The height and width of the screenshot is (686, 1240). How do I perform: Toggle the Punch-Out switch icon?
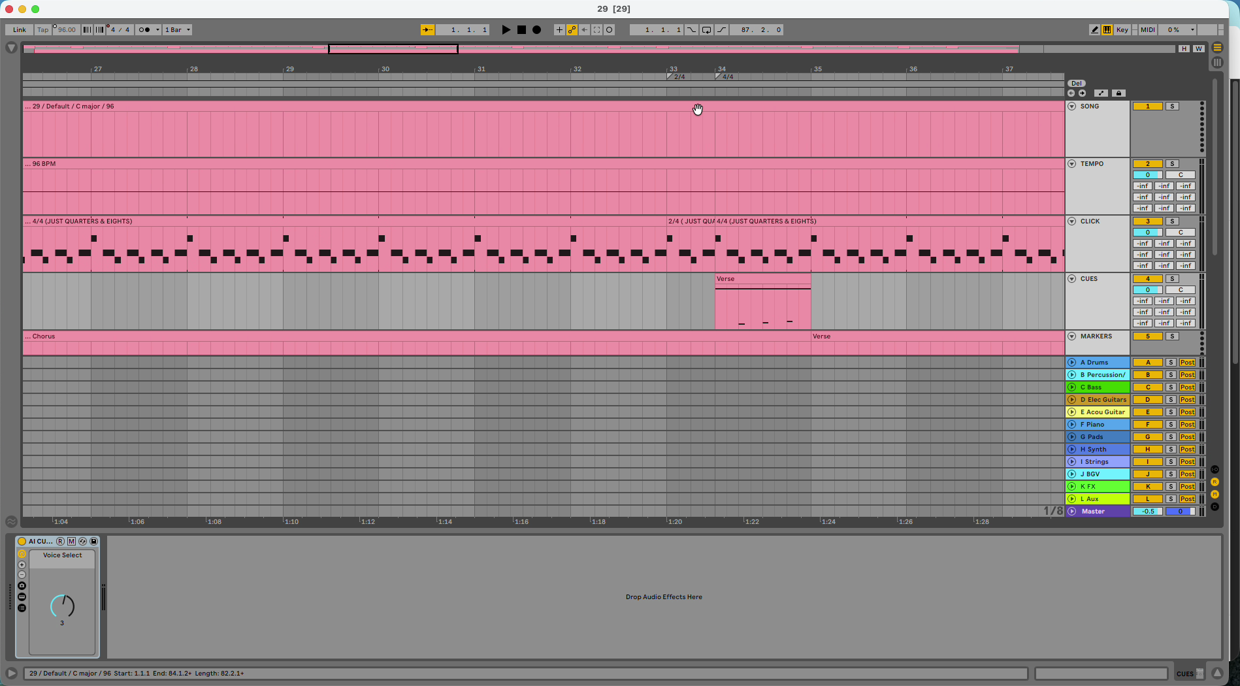tap(721, 30)
